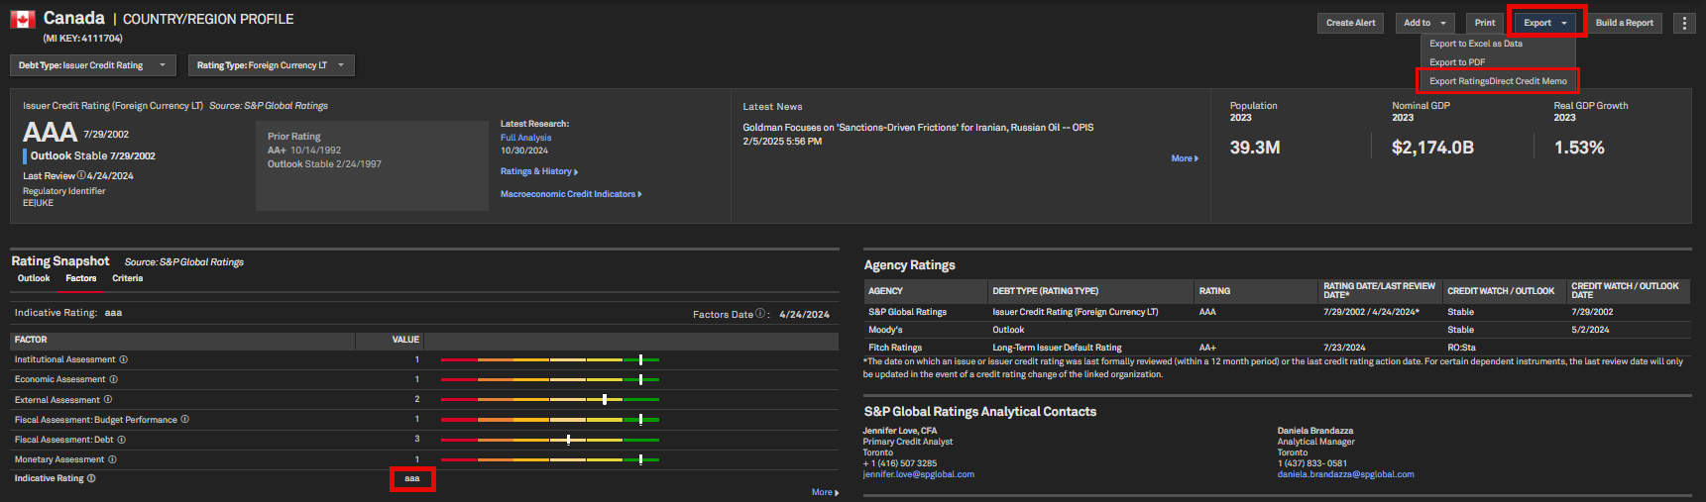Image resolution: width=1706 pixels, height=502 pixels.
Task: Click info icon beside Economic Assessment
Action: point(113,379)
